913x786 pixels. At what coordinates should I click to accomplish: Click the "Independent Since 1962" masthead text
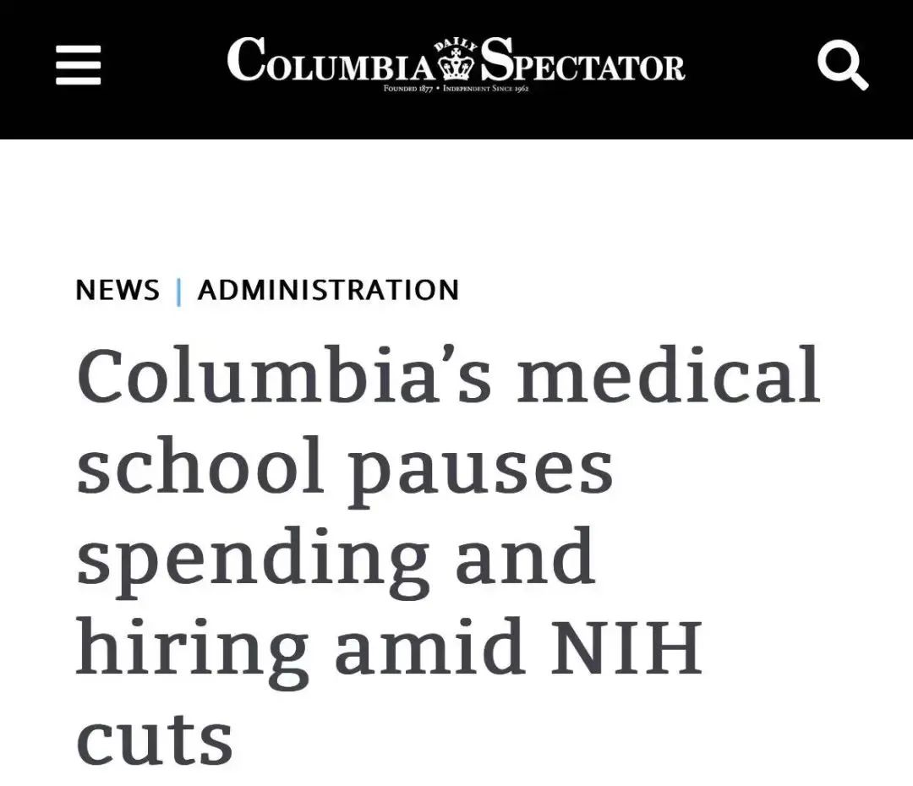point(485,89)
